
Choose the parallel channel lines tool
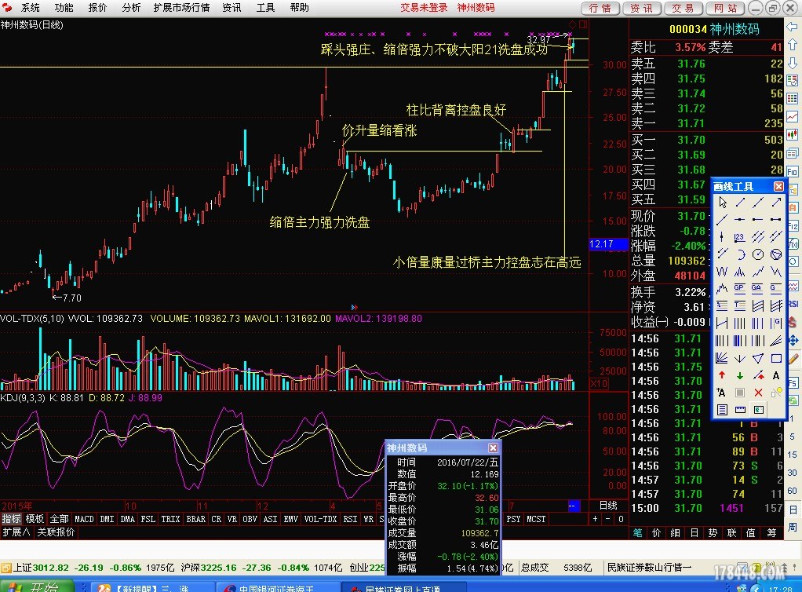point(758,237)
